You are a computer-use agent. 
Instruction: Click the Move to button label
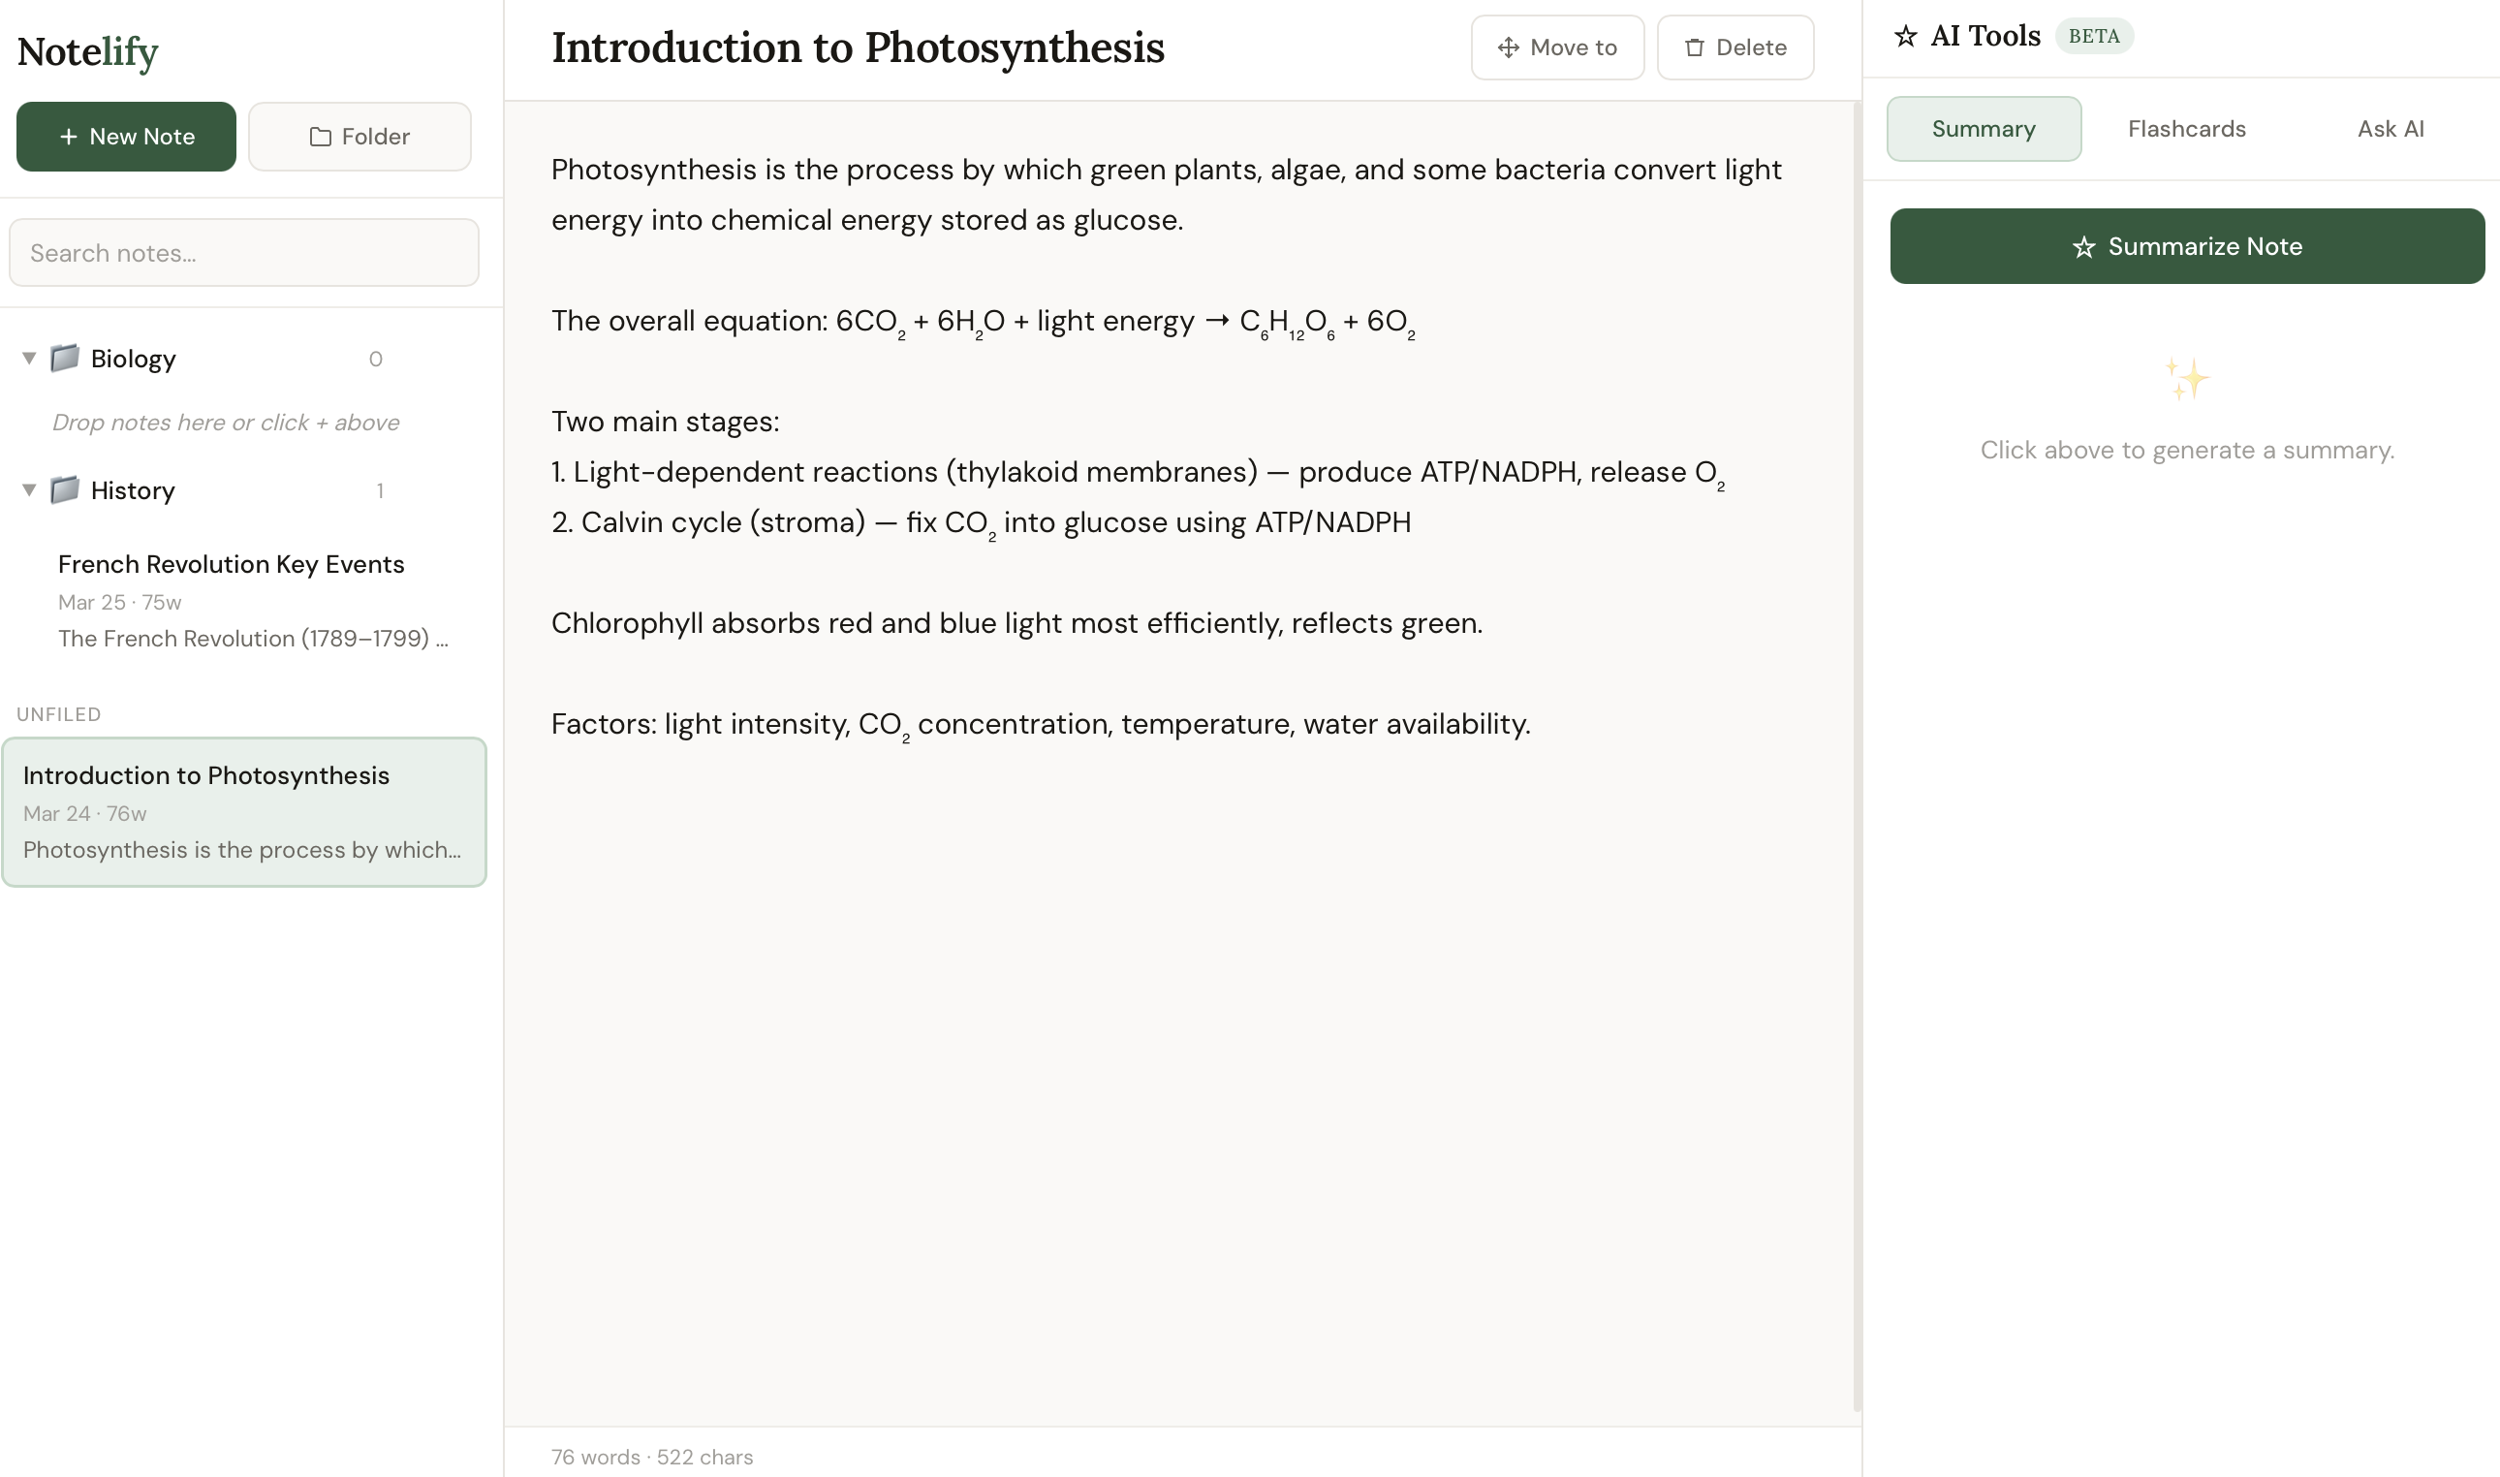click(x=1573, y=47)
